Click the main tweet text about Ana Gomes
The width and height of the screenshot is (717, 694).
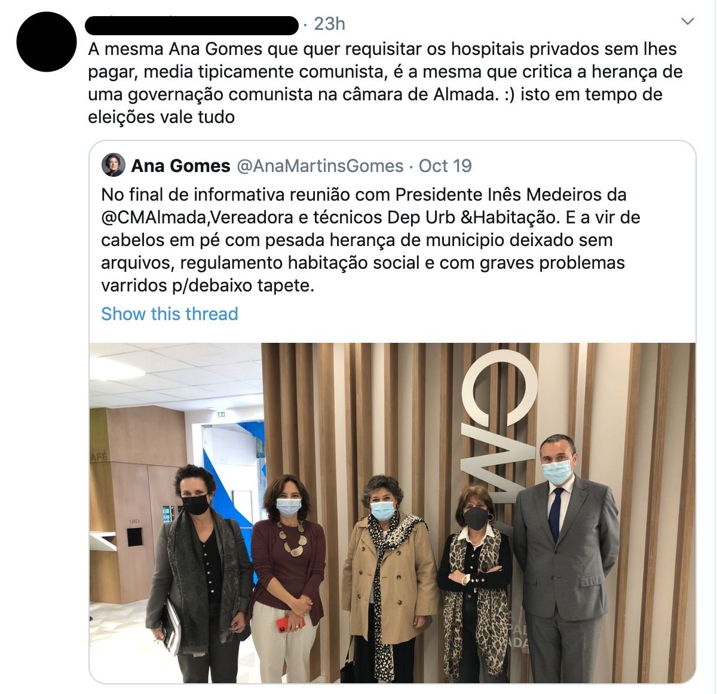click(x=385, y=82)
